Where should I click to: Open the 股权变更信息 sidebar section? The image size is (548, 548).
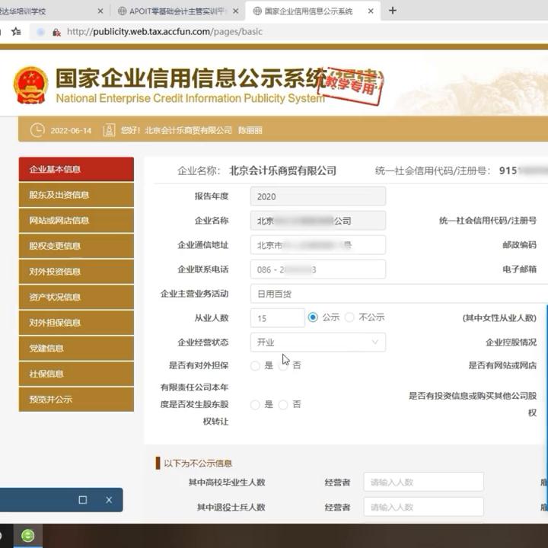[x=76, y=246]
